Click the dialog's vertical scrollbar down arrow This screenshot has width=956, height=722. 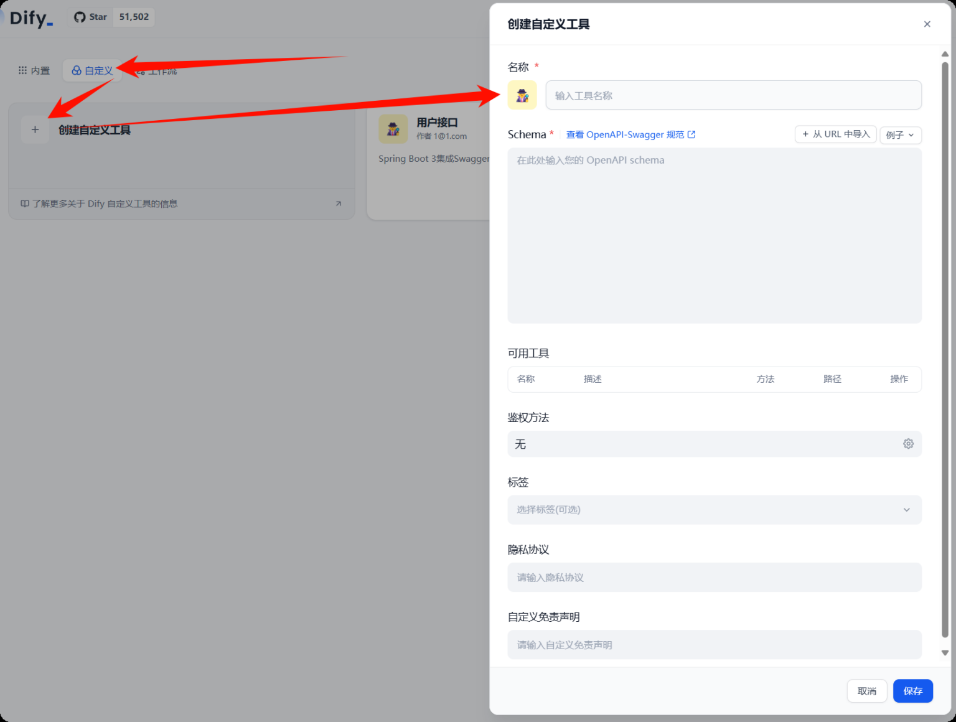coord(945,653)
